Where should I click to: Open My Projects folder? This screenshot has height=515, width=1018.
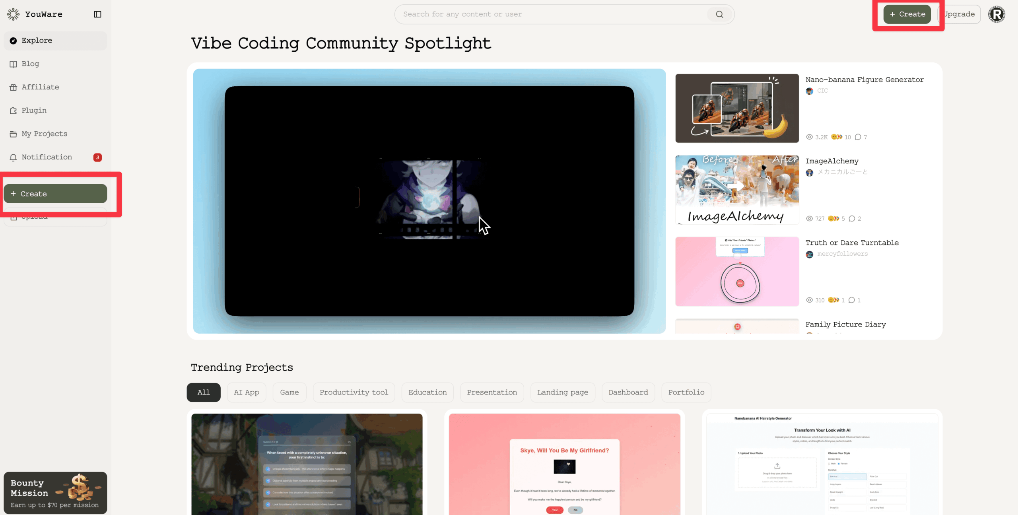click(x=44, y=134)
